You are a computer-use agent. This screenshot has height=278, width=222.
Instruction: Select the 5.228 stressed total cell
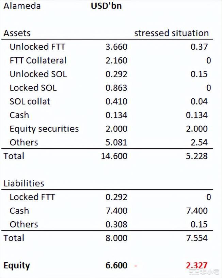click(x=196, y=156)
